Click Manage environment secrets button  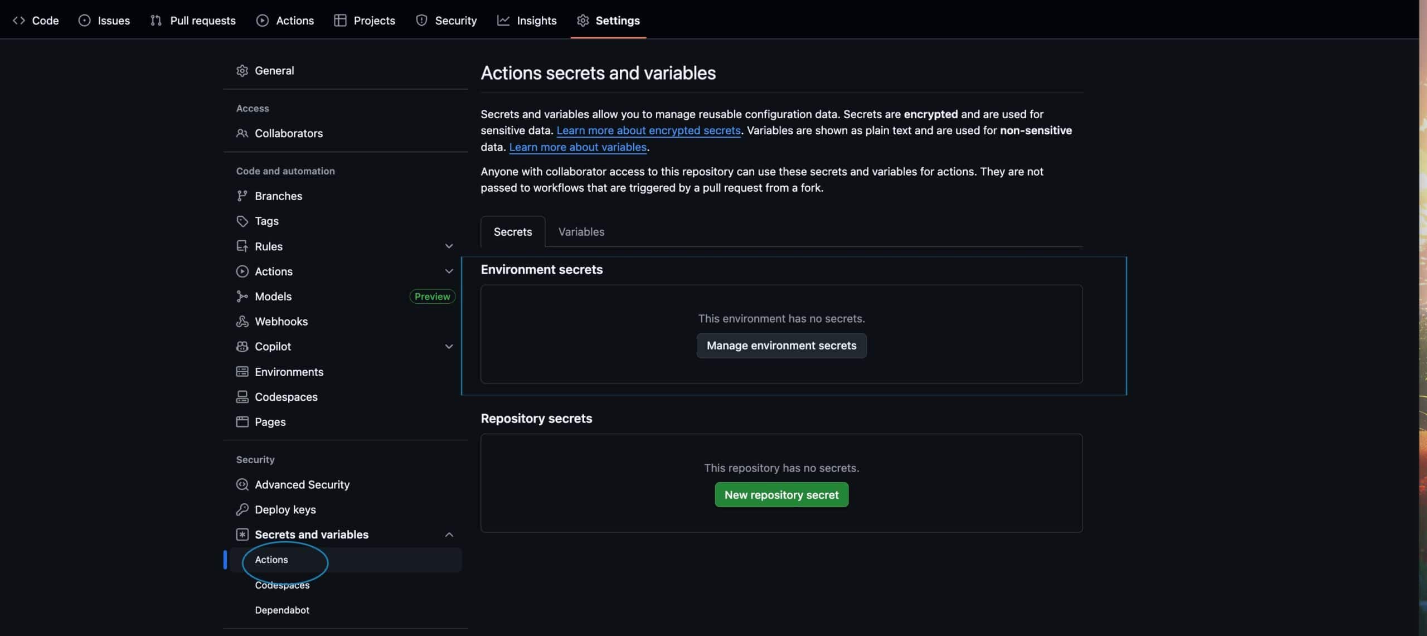(781, 346)
